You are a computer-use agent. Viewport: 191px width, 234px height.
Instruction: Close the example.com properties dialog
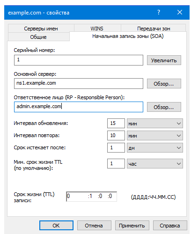coord(180,12)
